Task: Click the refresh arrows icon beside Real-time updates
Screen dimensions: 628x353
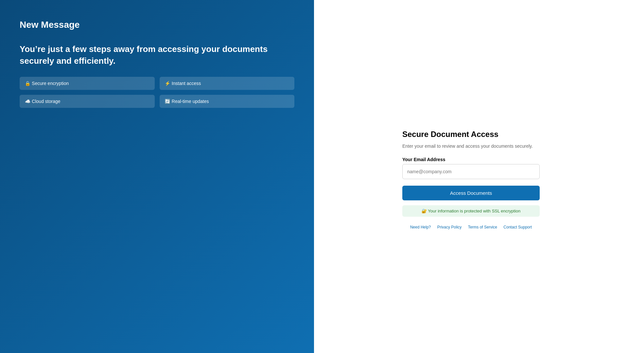Action: coord(167,101)
